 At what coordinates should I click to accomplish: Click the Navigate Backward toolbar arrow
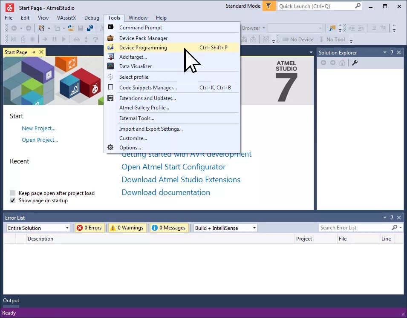point(14,28)
